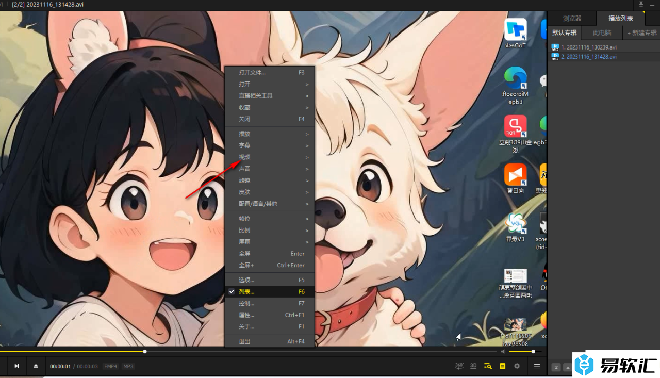Expand the 帧位 frame position submenu

270,219
